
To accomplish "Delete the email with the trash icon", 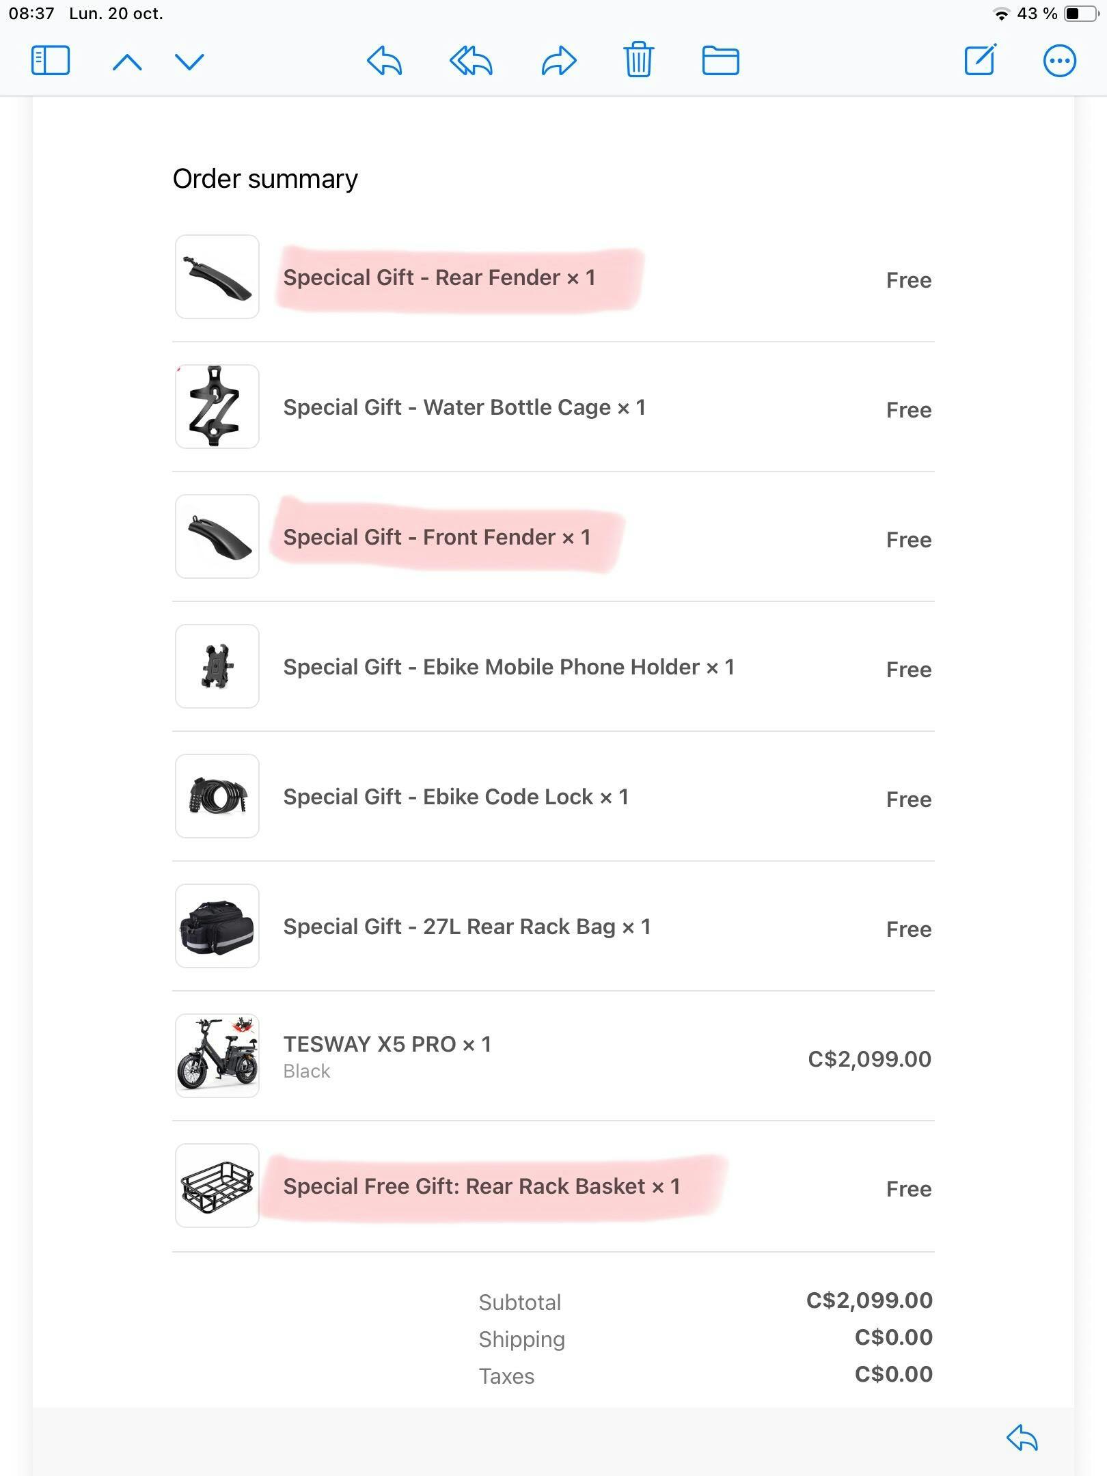I will point(638,61).
